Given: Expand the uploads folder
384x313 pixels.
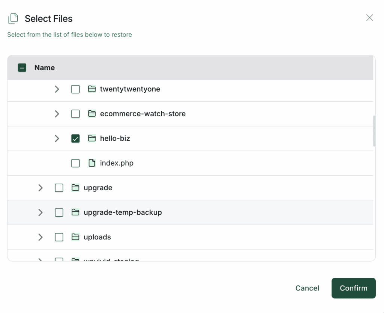Looking at the screenshot, I should pyautogui.click(x=40, y=237).
